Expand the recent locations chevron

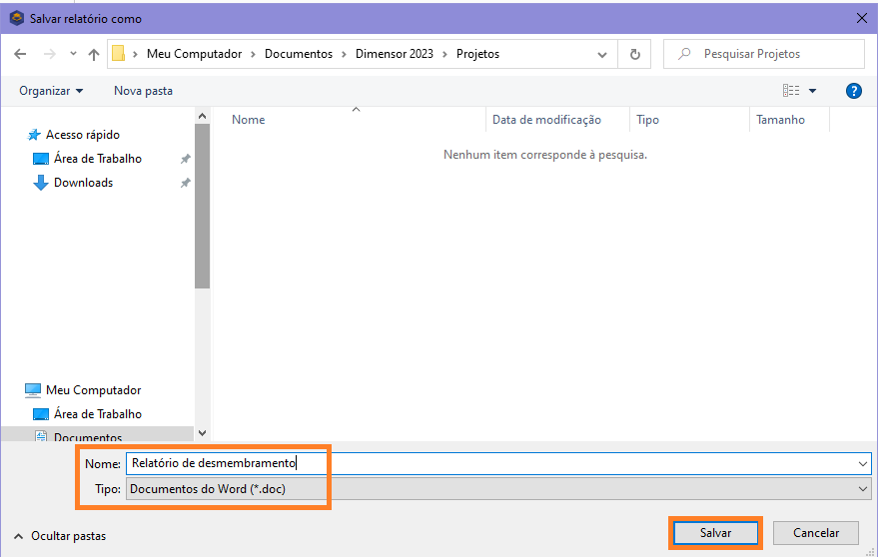(73, 54)
